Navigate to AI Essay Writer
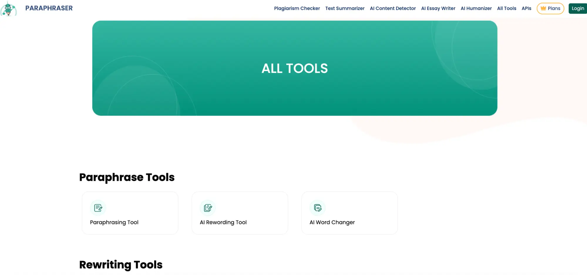This screenshot has width=587, height=275. coord(438,9)
